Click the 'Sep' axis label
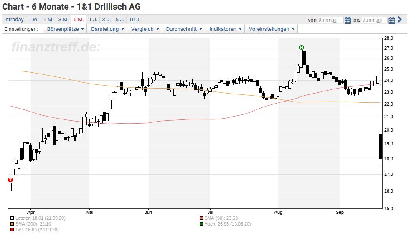The image size is (411, 236). click(x=340, y=212)
